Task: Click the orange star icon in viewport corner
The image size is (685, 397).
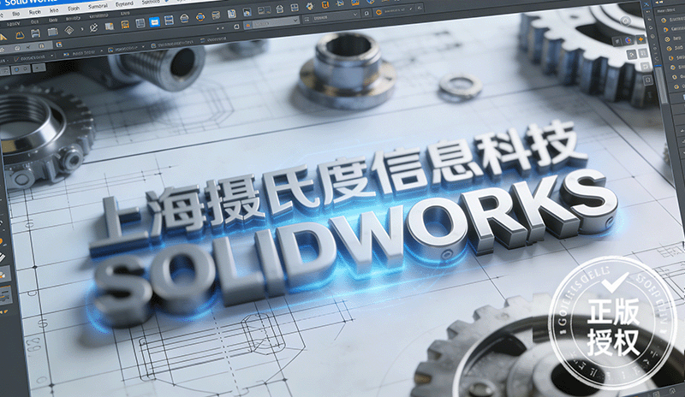Action: click(x=640, y=39)
